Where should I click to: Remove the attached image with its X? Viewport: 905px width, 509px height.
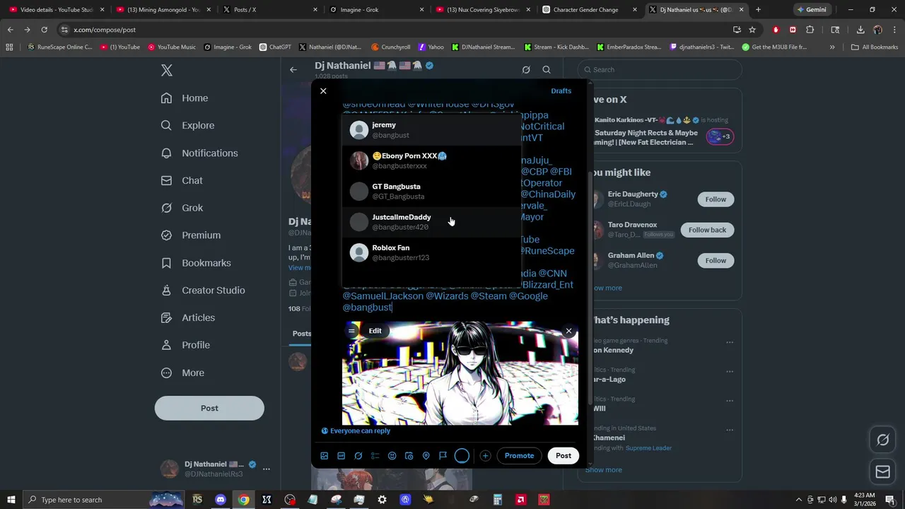[x=568, y=331]
